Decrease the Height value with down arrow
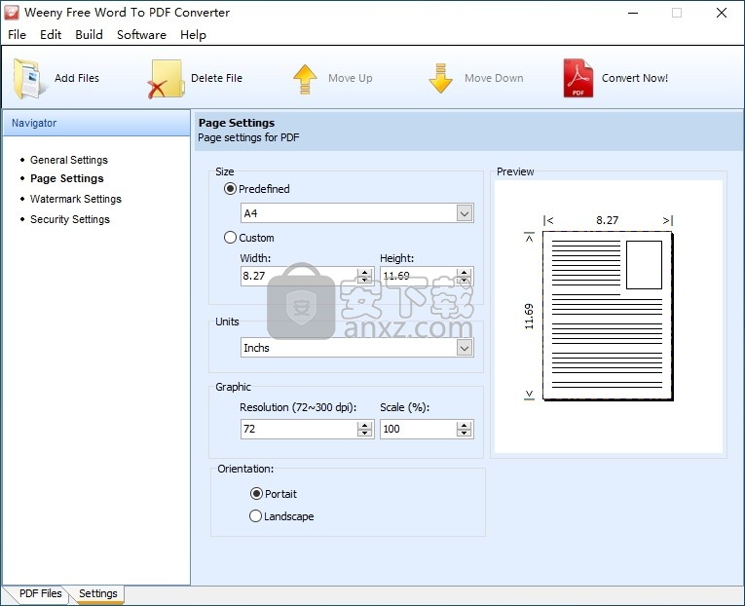Viewport: 745px width, 606px height. click(x=464, y=280)
